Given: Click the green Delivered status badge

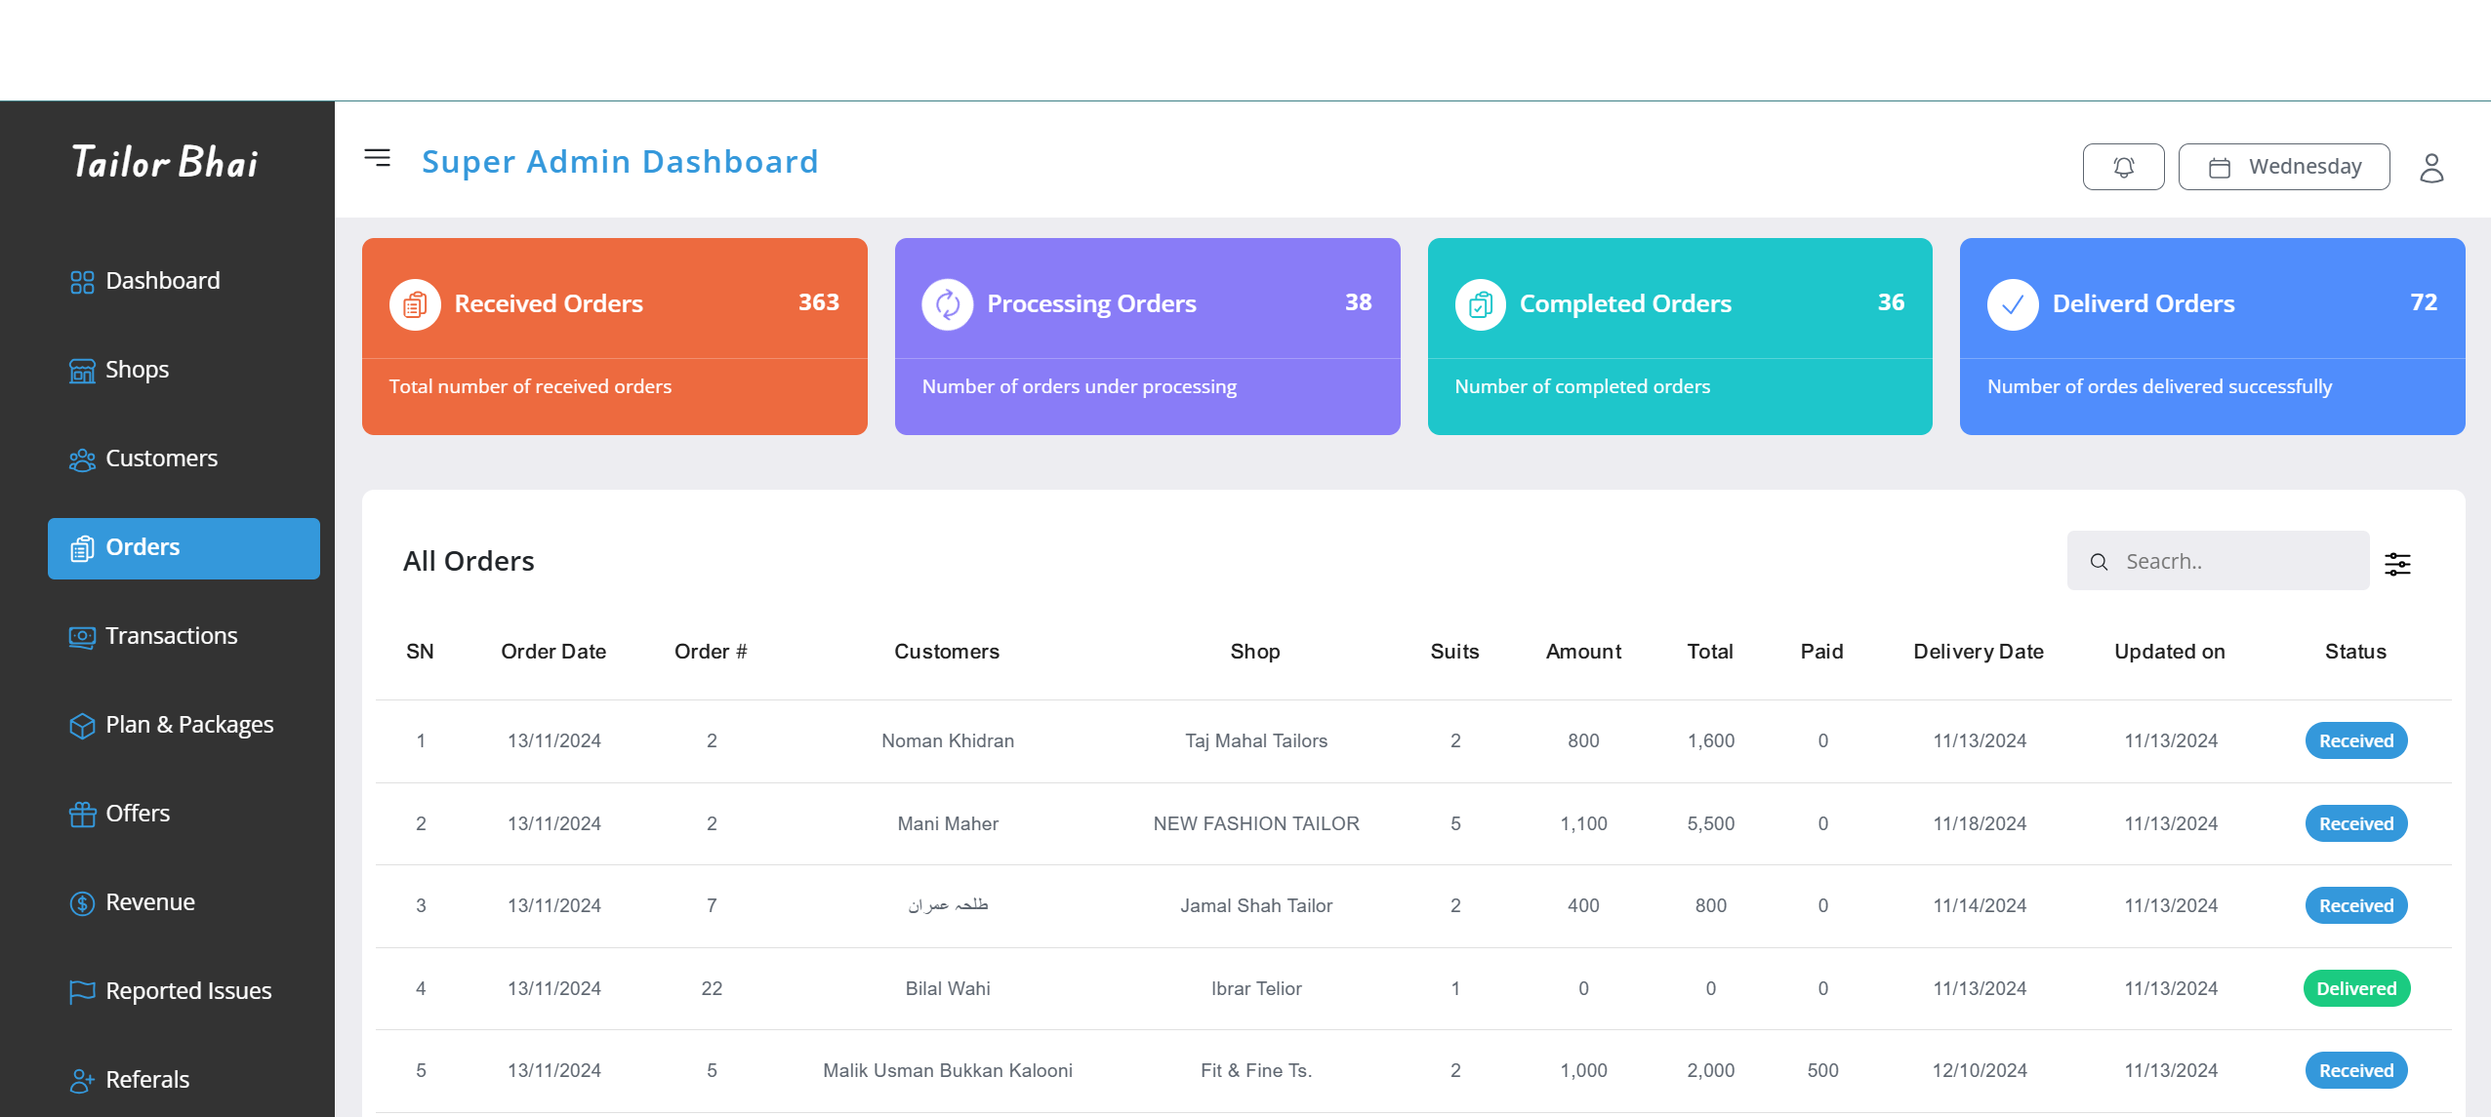Looking at the screenshot, I should [2355, 988].
